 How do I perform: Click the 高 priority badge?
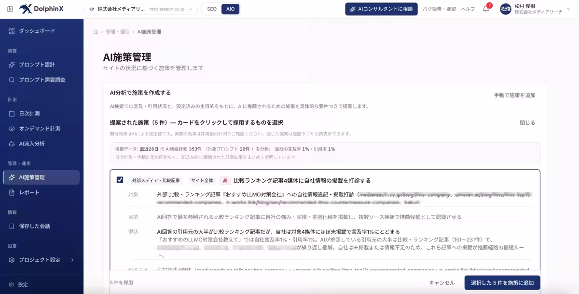pyautogui.click(x=225, y=180)
